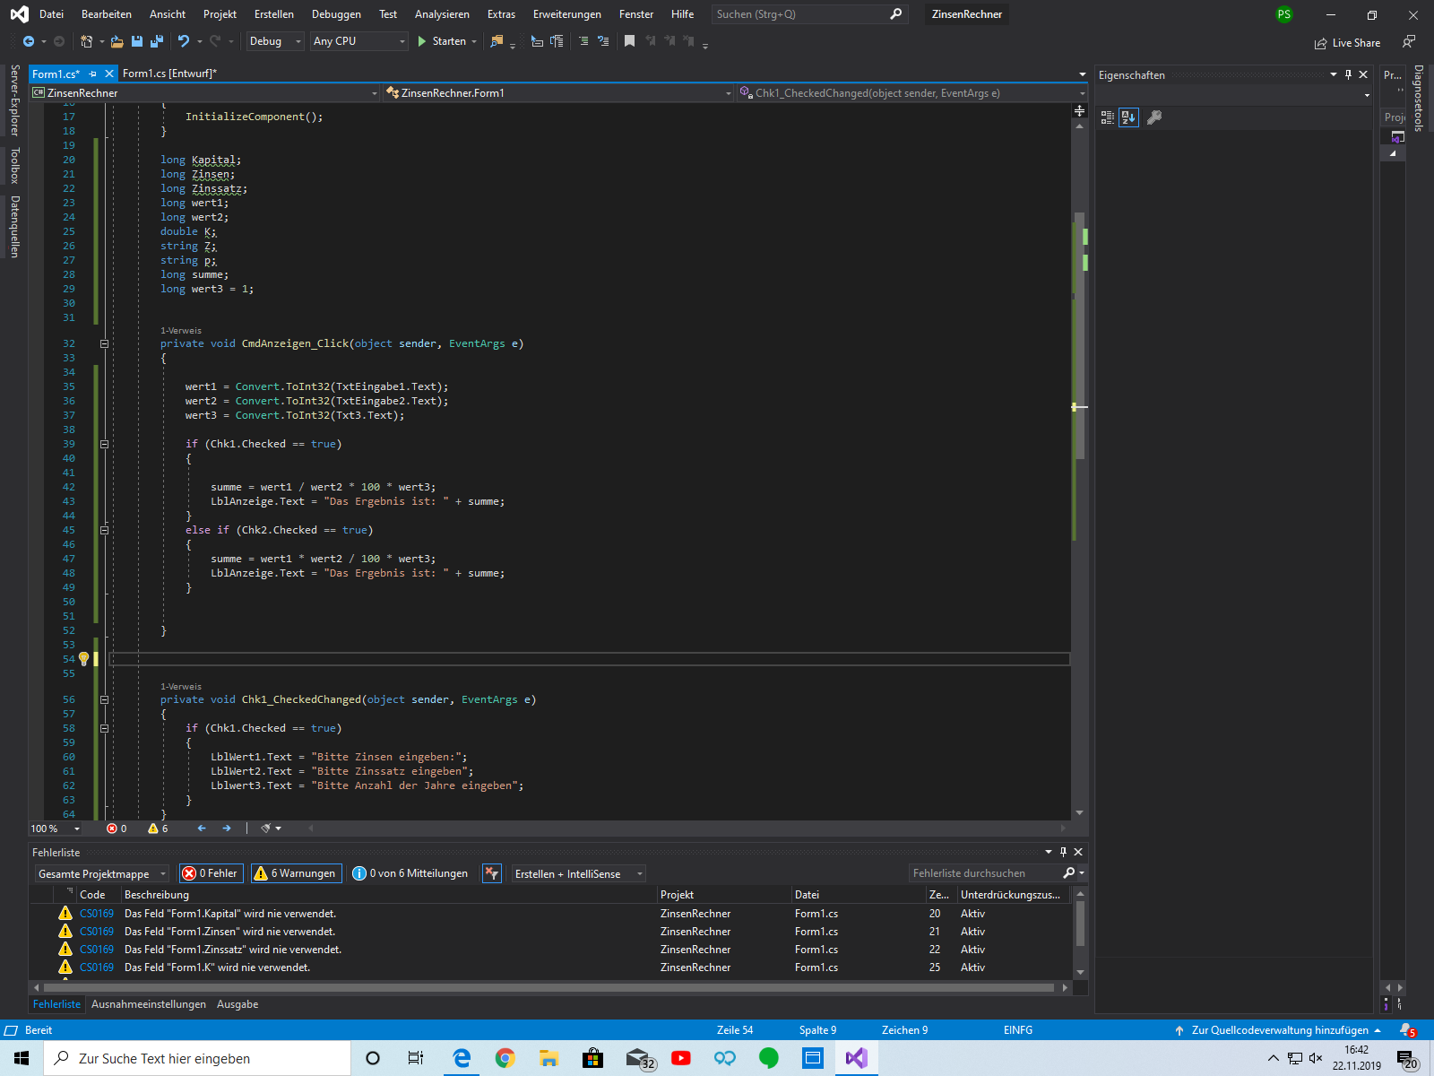Adjust the editor zoom level control
This screenshot has height=1076, width=1434.
[54, 828]
